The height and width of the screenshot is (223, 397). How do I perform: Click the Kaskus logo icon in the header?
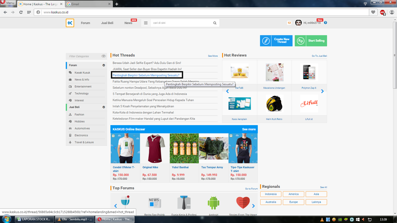click(70, 23)
